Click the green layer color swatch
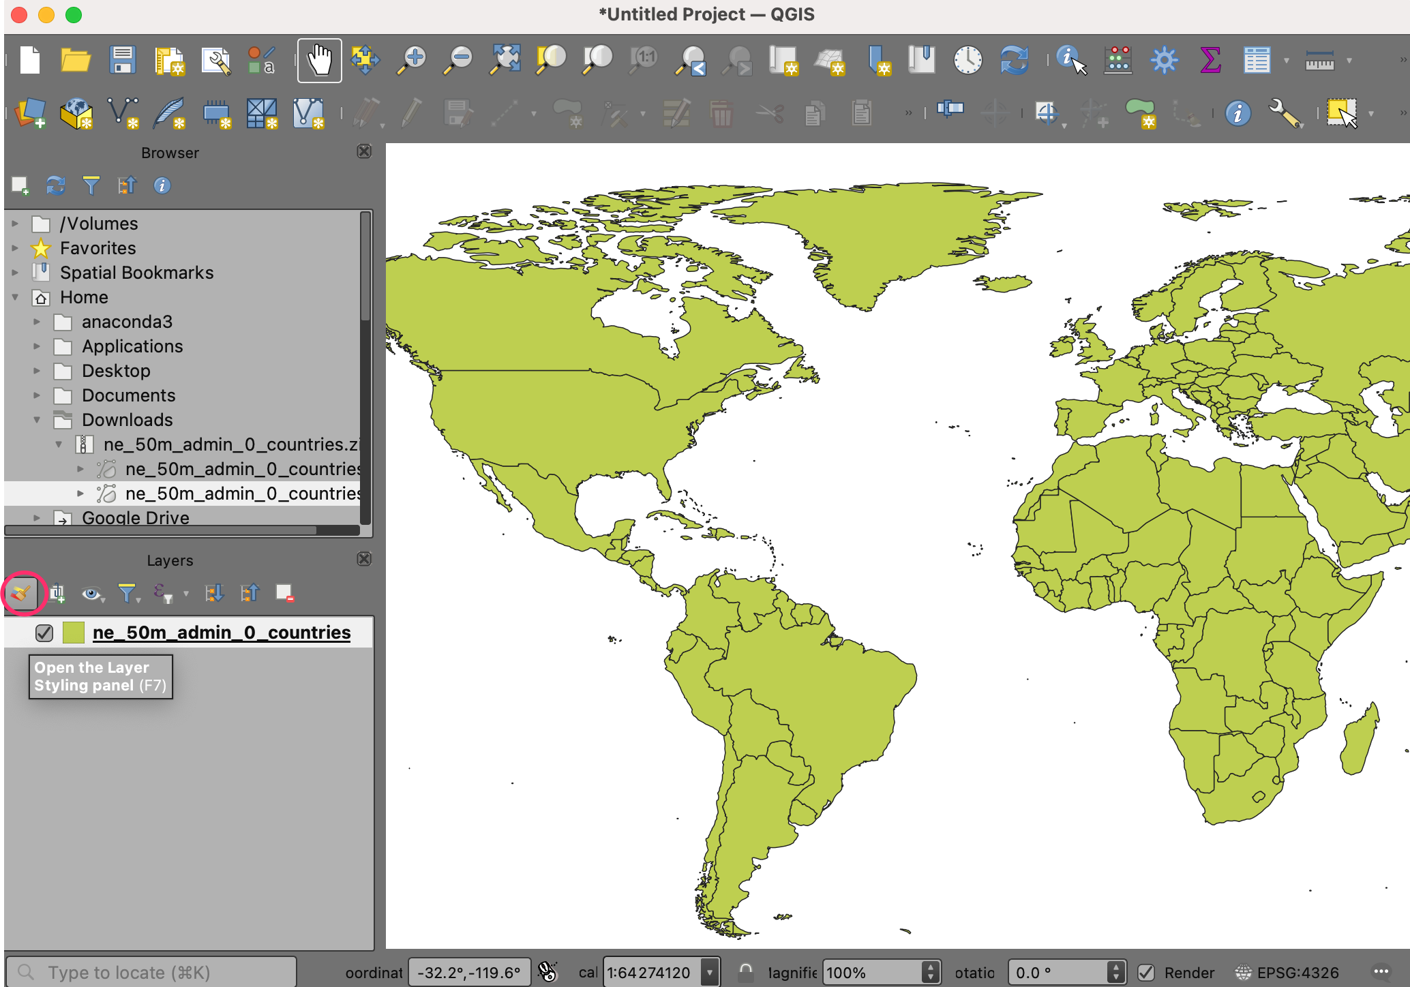Viewport: 1410px width, 987px height. [73, 633]
